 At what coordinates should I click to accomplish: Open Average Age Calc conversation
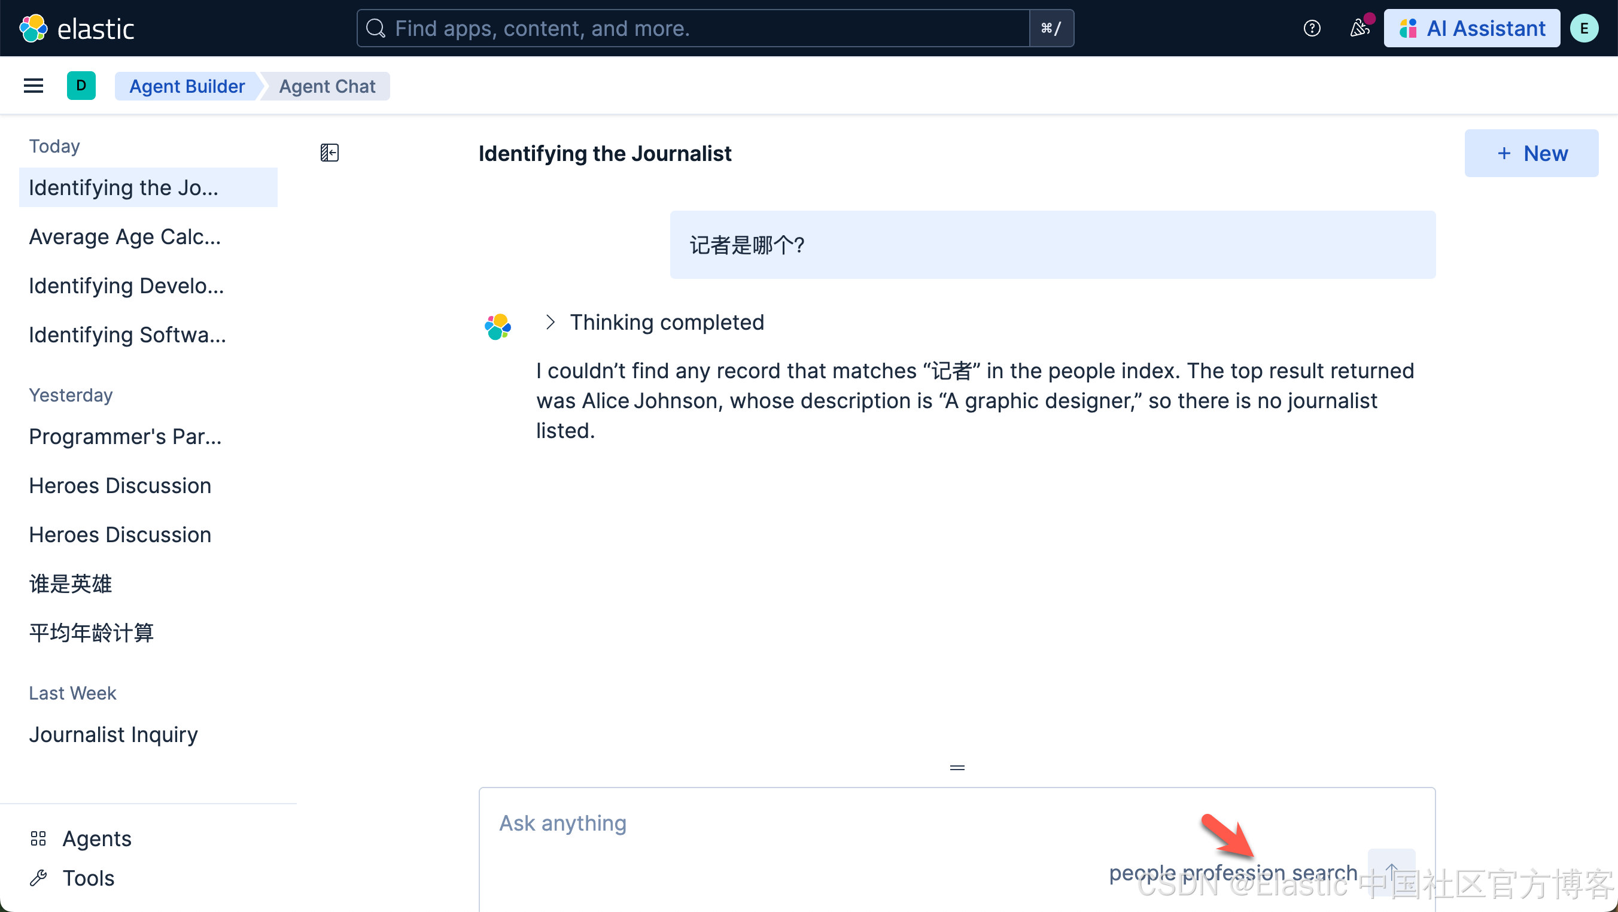point(125,237)
